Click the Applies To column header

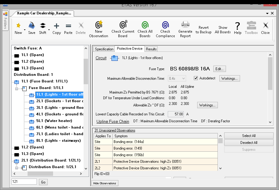click(x=103, y=136)
